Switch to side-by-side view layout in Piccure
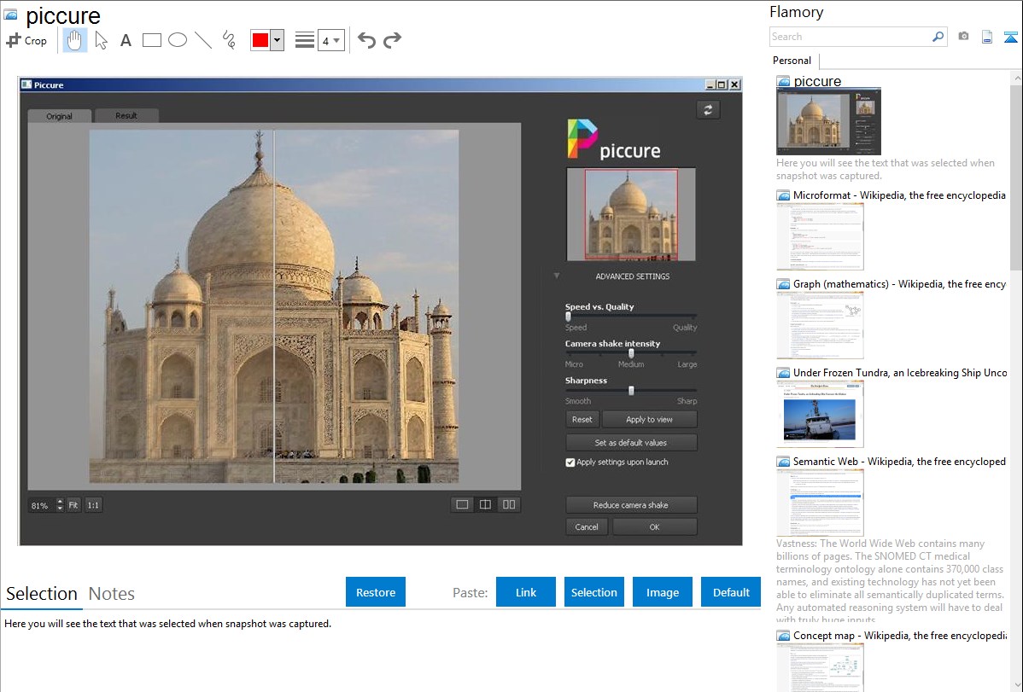The height and width of the screenshot is (692, 1023). point(509,504)
